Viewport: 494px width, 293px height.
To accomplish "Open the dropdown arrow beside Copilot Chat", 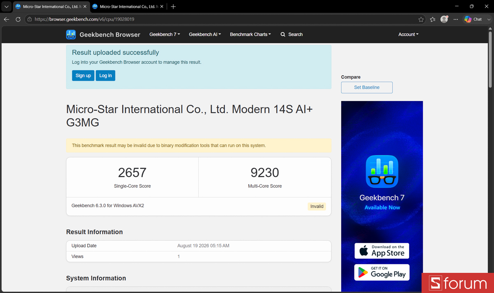I will click(489, 19).
